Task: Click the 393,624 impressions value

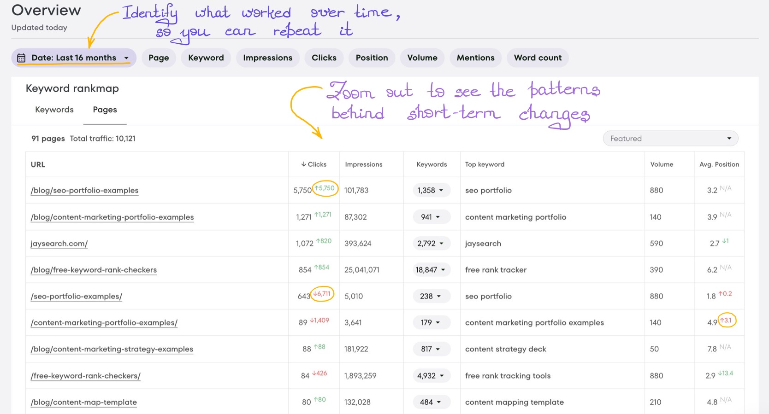Action: pos(358,243)
